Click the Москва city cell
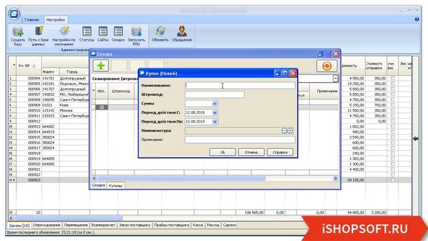This screenshot has width=428, height=241. [x=66, y=110]
